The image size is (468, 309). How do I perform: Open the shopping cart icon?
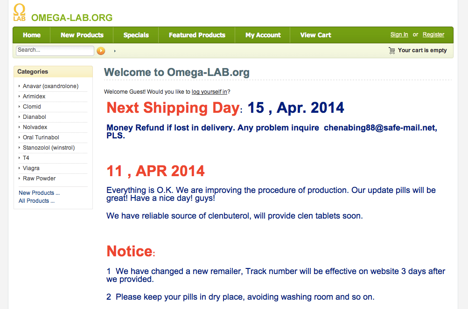(391, 50)
